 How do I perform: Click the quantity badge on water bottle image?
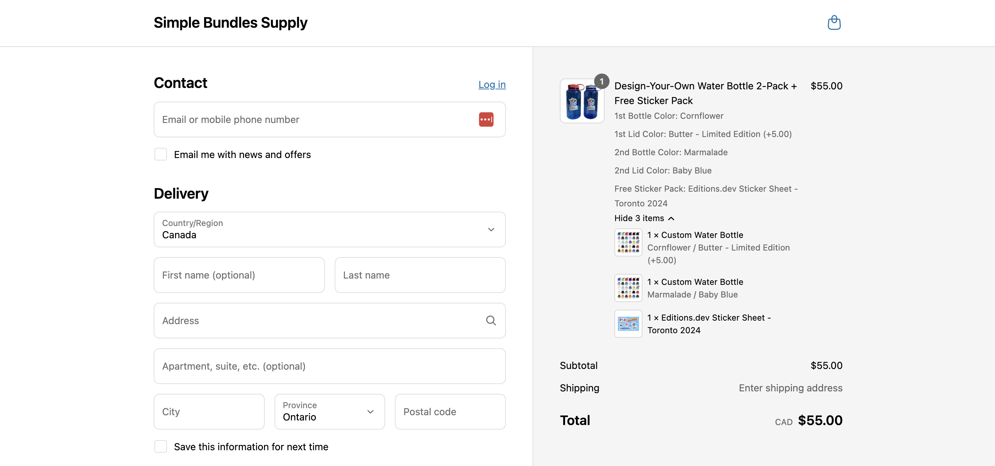coord(601,82)
